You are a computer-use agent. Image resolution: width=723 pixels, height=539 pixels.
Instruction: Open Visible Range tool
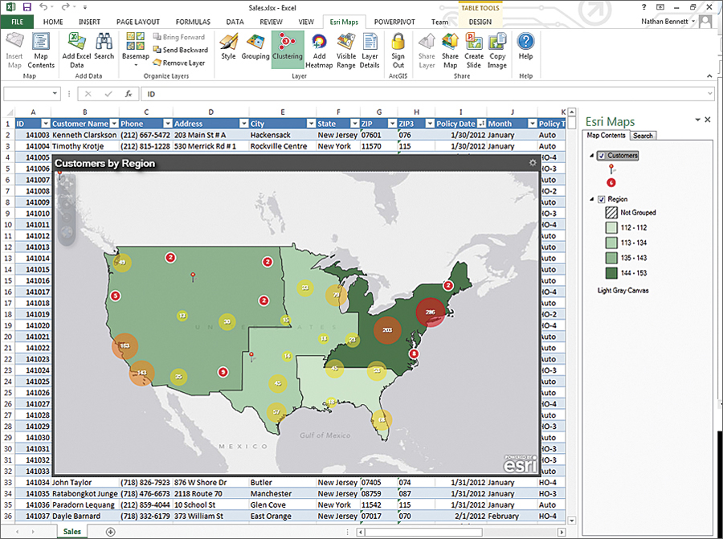(x=345, y=51)
